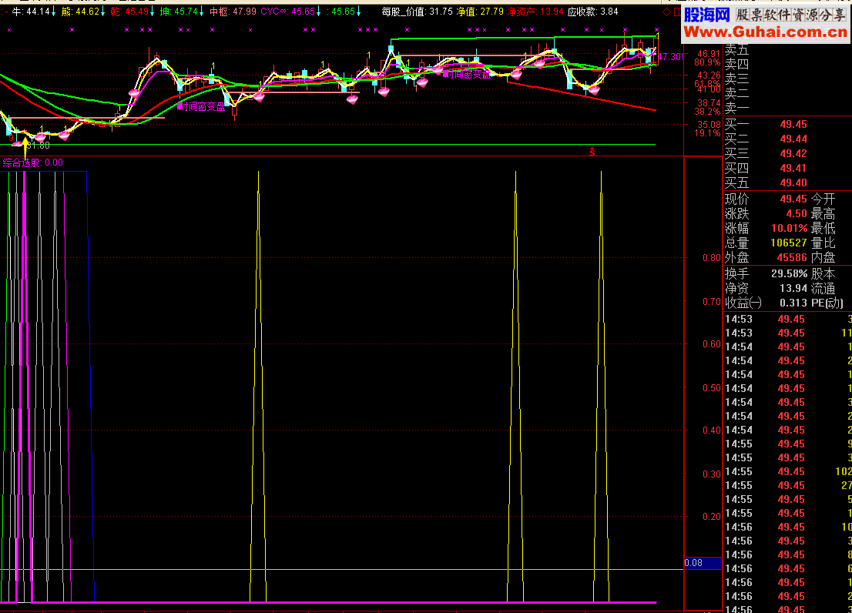Select the 卖一 ask row
This screenshot has width=852, height=613.
(x=788, y=108)
